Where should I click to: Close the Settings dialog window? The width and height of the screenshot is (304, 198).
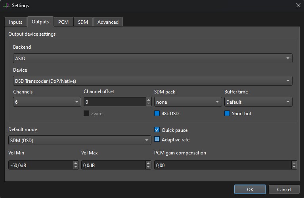tap(298, 5)
